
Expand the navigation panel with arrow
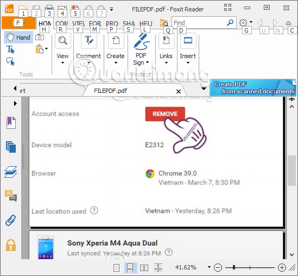point(15,103)
